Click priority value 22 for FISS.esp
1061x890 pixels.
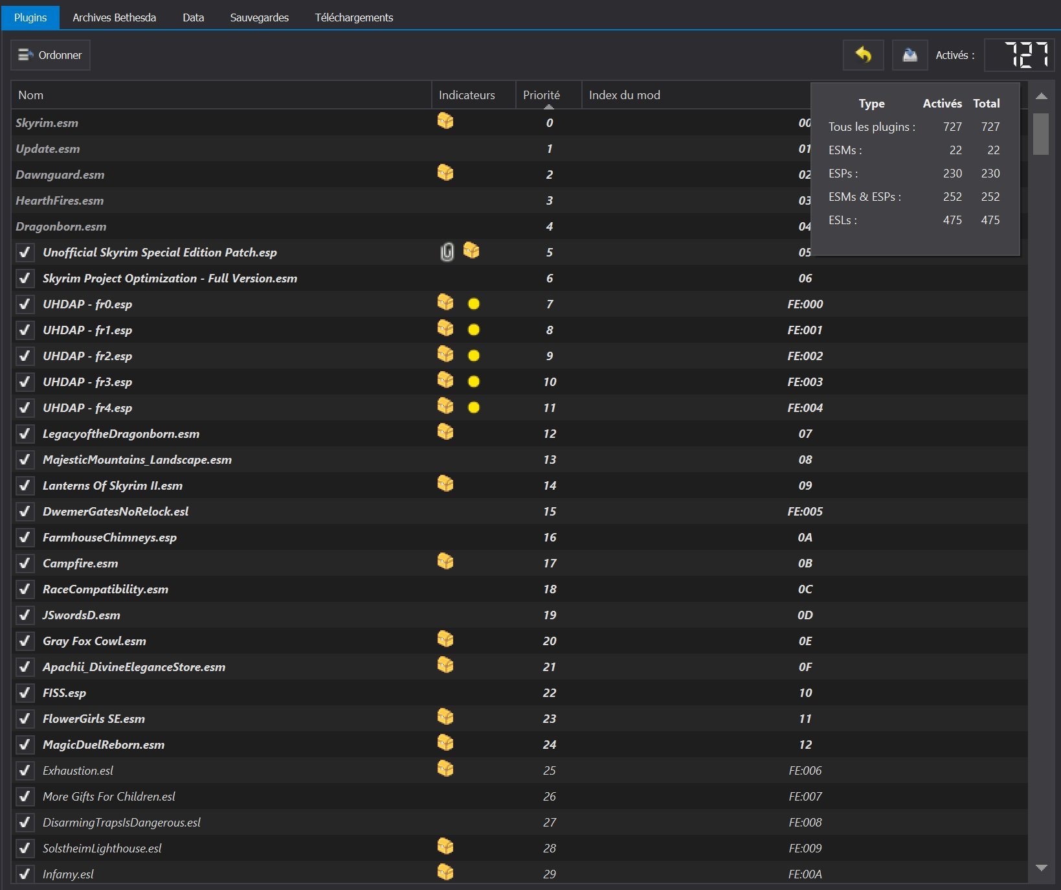point(550,692)
